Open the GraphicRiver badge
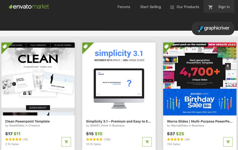The width and height of the screenshot is (238, 150). tap(213, 28)
